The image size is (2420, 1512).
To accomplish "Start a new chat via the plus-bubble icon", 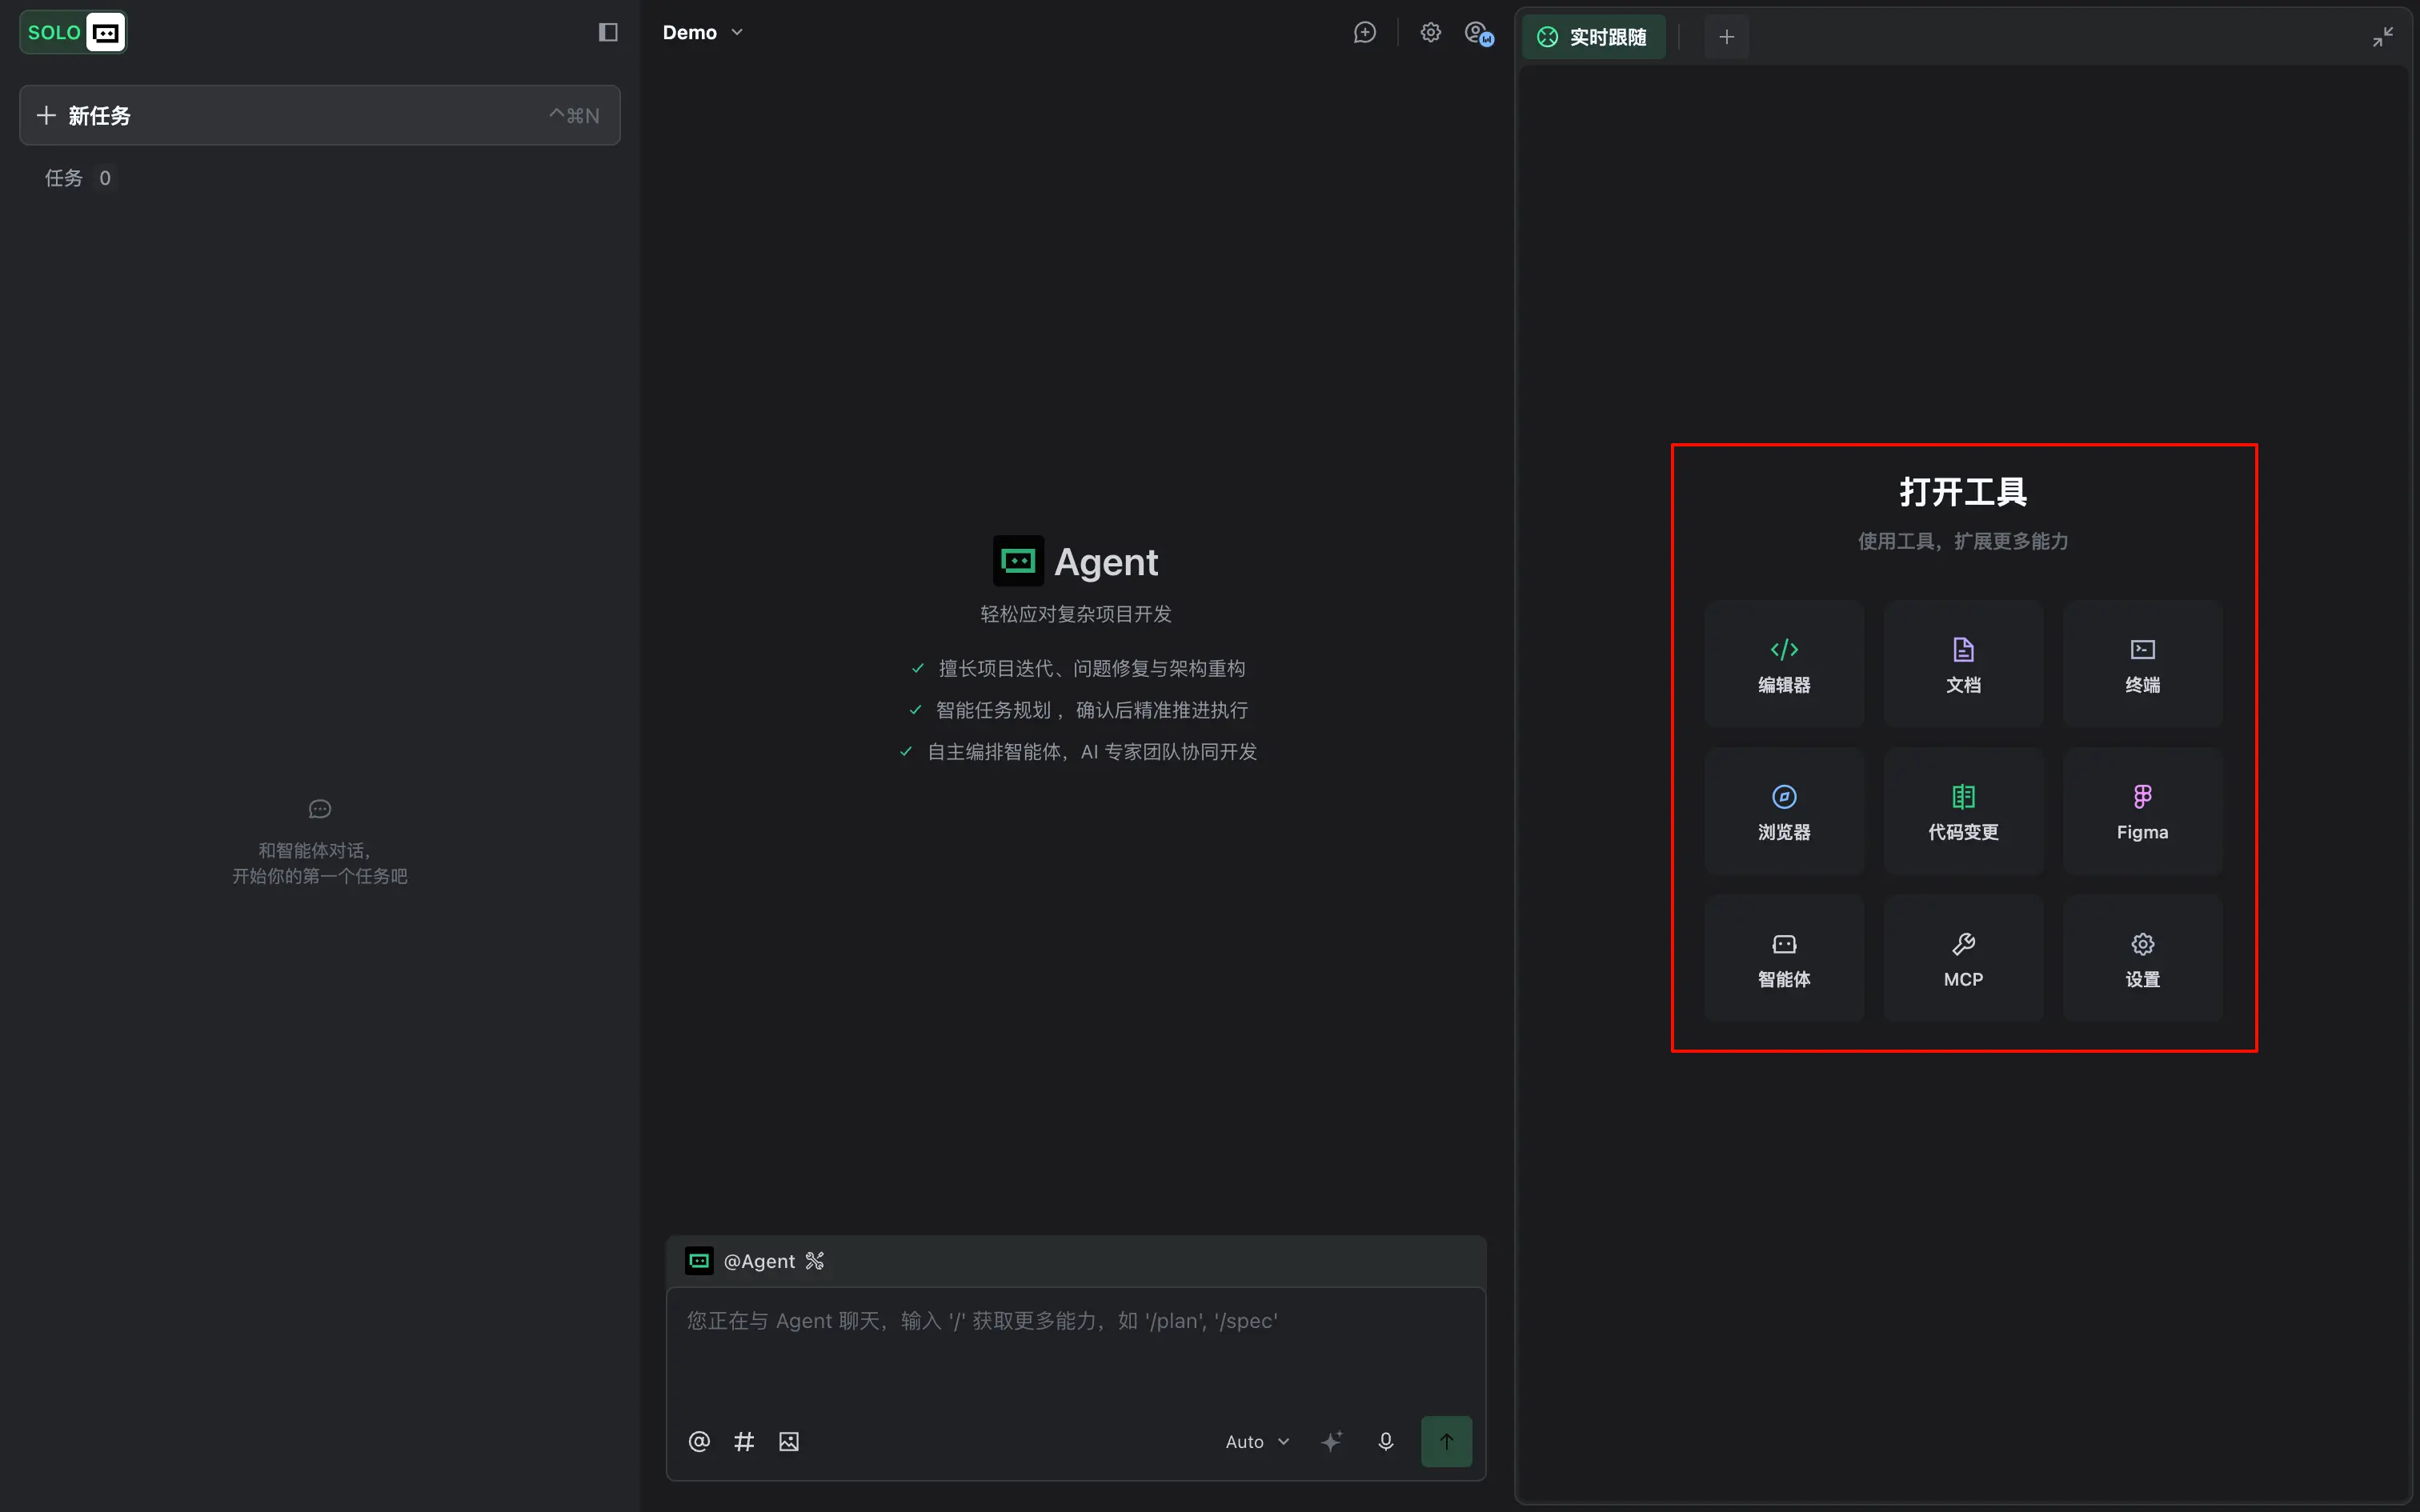I will 1365,33.
